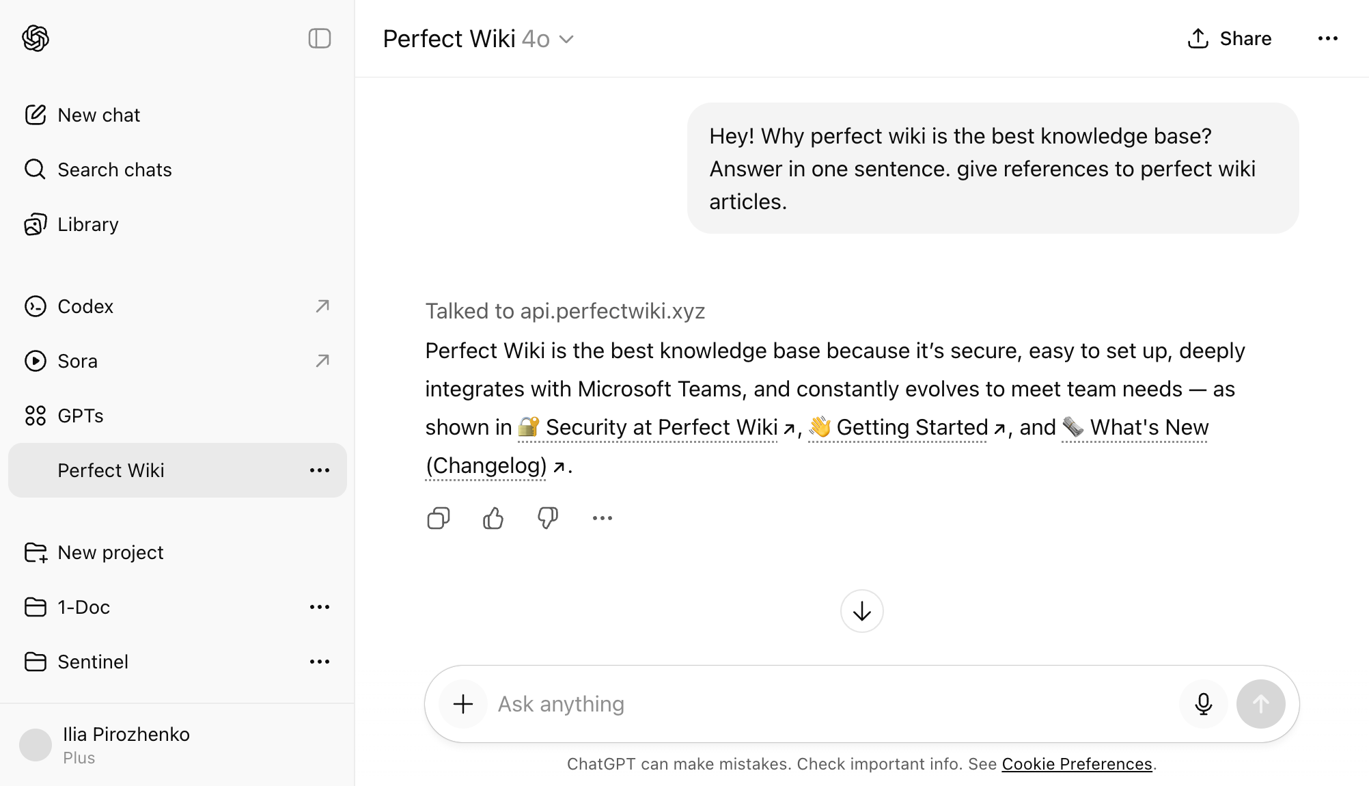Image resolution: width=1369 pixels, height=786 pixels.
Task: Open the Library section
Action: point(87,223)
